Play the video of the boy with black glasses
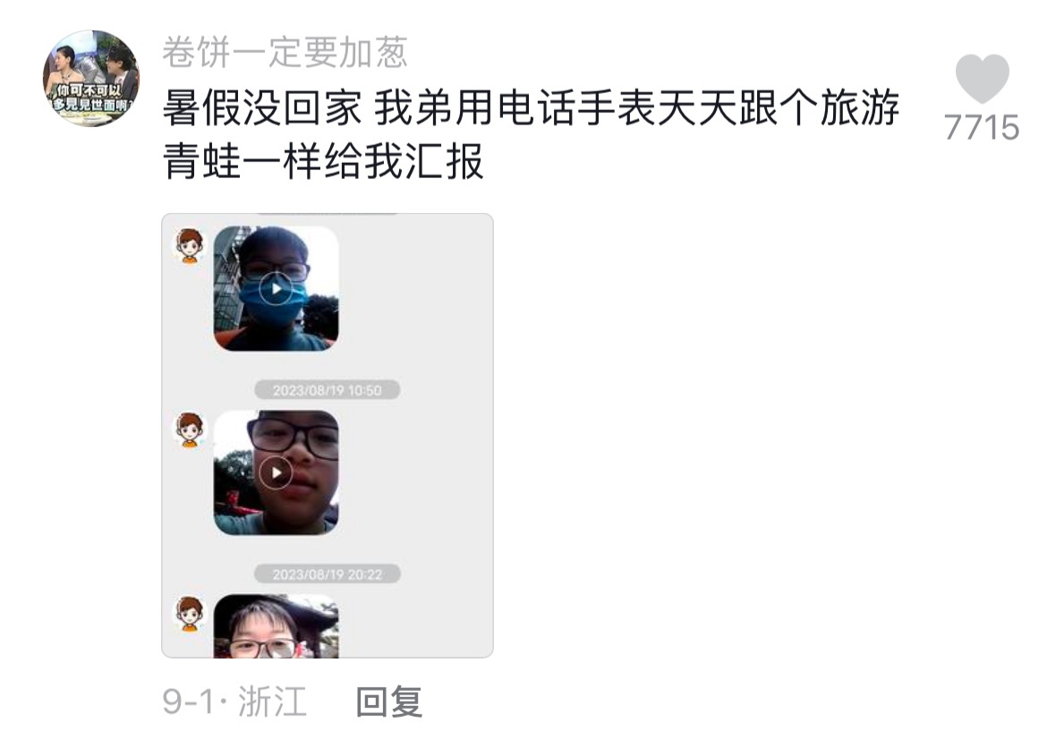 click(x=276, y=473)
